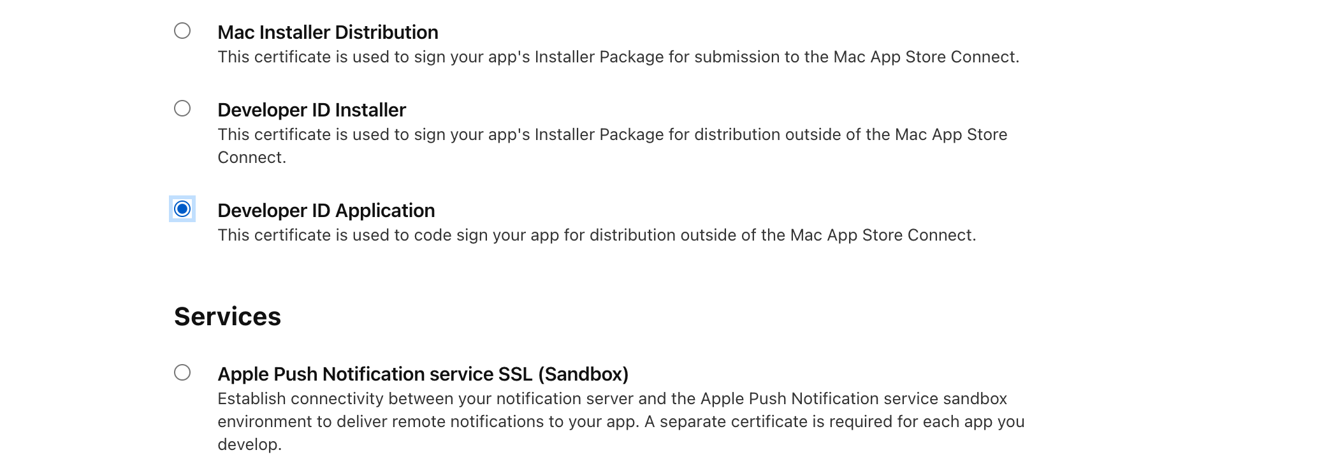Click the line starting "environment to deliver remote"
This screenshot has width=1322, height=471.
pyautogui.click(x=621, y=422)
